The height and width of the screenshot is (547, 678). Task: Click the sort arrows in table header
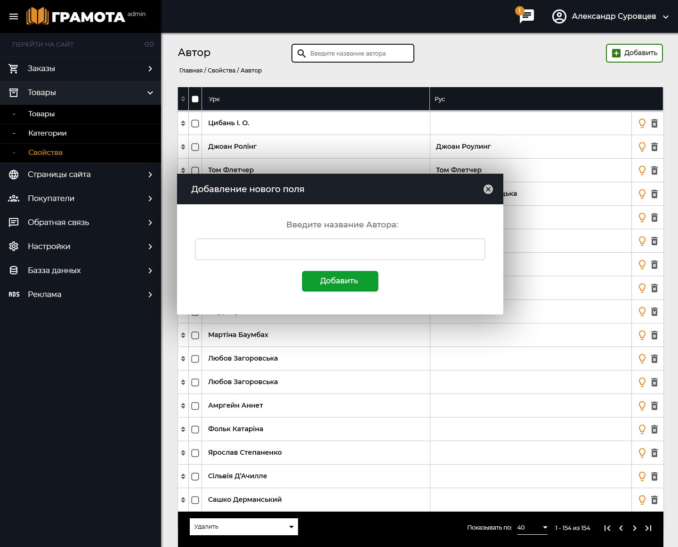[x=183, y=99]
